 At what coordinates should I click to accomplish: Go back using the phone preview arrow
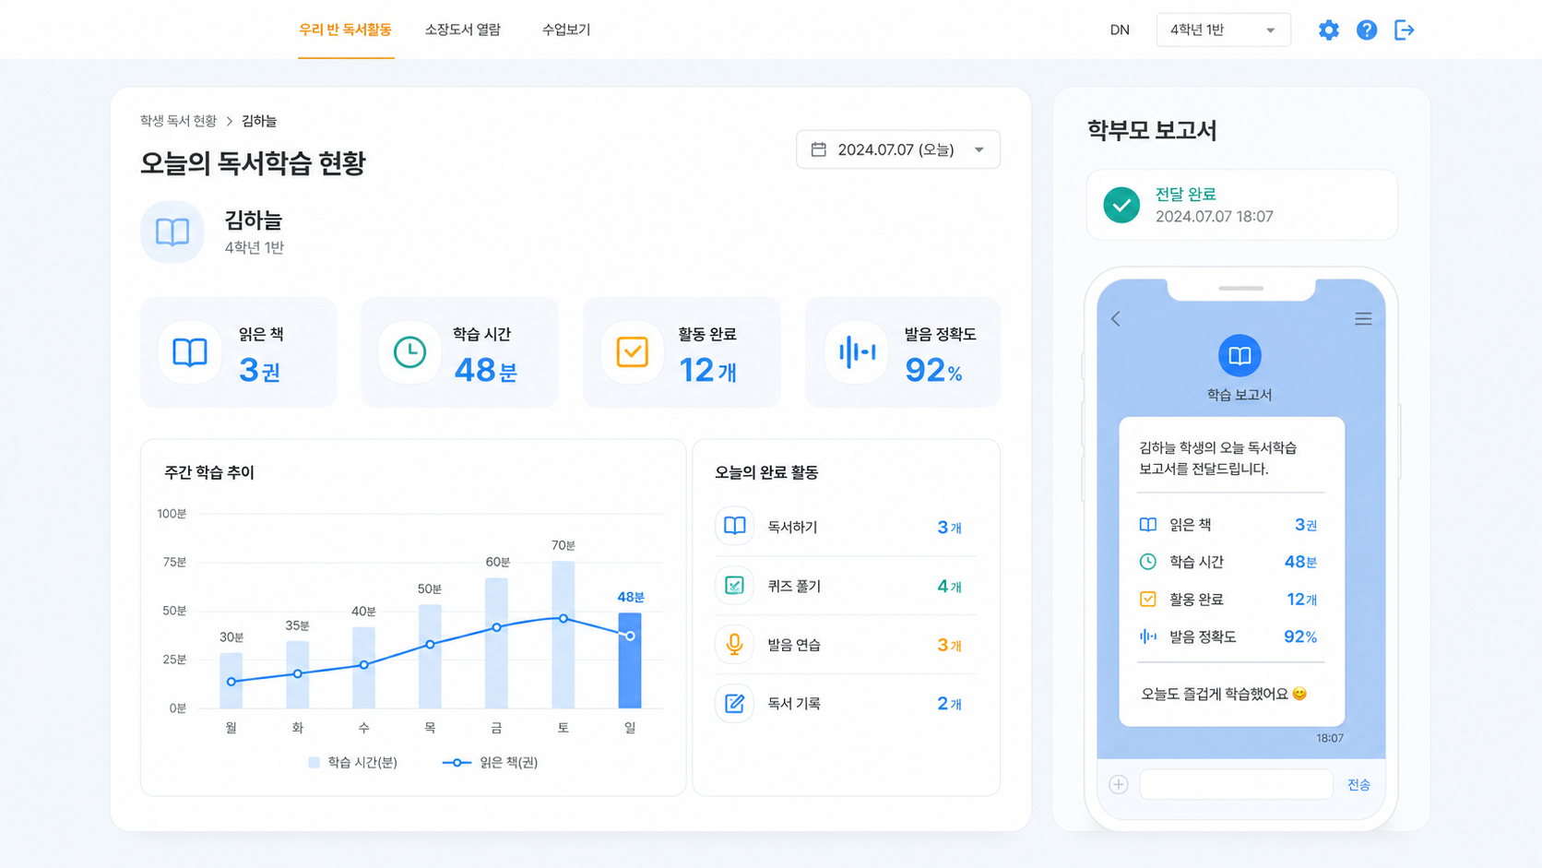(x=1116, y=319)
